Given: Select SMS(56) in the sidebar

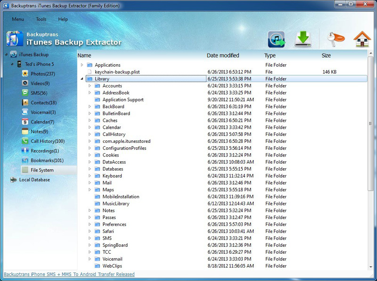Looking at the screenshot, I should (39, 93).
